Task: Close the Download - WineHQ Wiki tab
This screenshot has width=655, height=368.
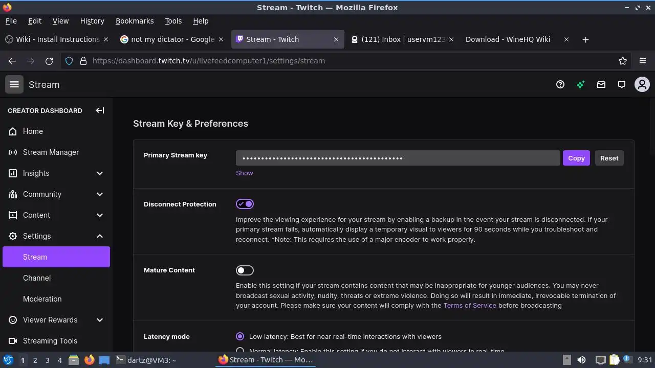Action: [x=566, y=39]
